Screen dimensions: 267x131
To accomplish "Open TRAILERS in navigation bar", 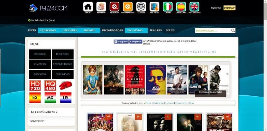I will point(156,31).
